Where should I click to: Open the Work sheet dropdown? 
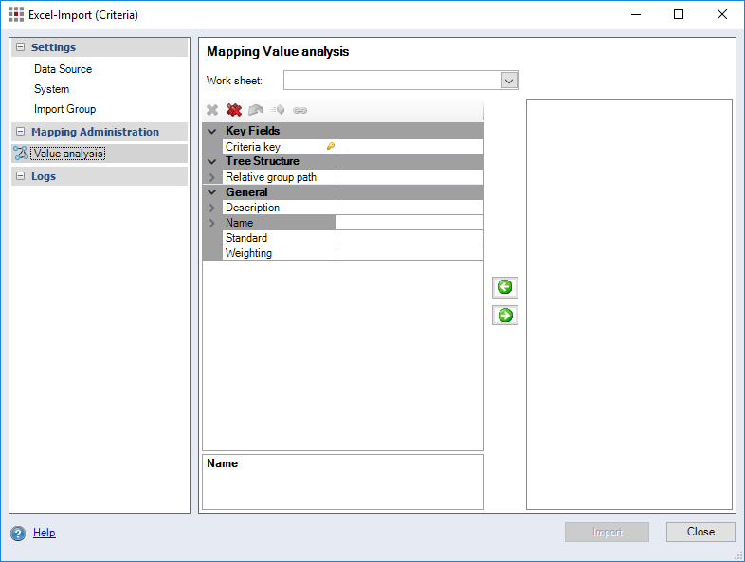click(x=509, y=81)
